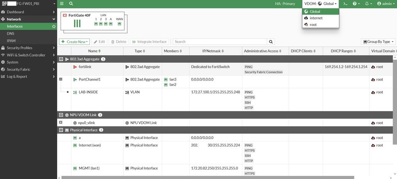
Task: Open the Create New dropdown
Action: point(74,42)
